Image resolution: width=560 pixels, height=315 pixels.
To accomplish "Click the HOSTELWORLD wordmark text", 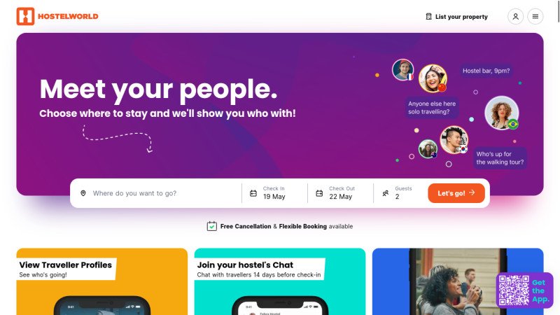I will point(68,16).
